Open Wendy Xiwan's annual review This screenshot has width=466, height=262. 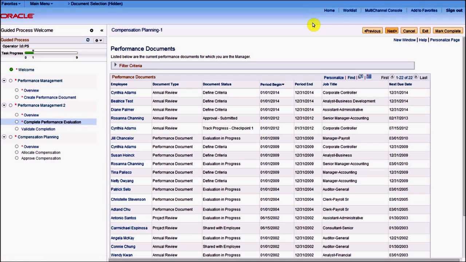(122, 255)
